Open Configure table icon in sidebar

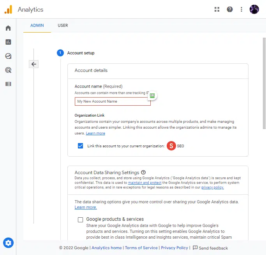pos(8,84)
